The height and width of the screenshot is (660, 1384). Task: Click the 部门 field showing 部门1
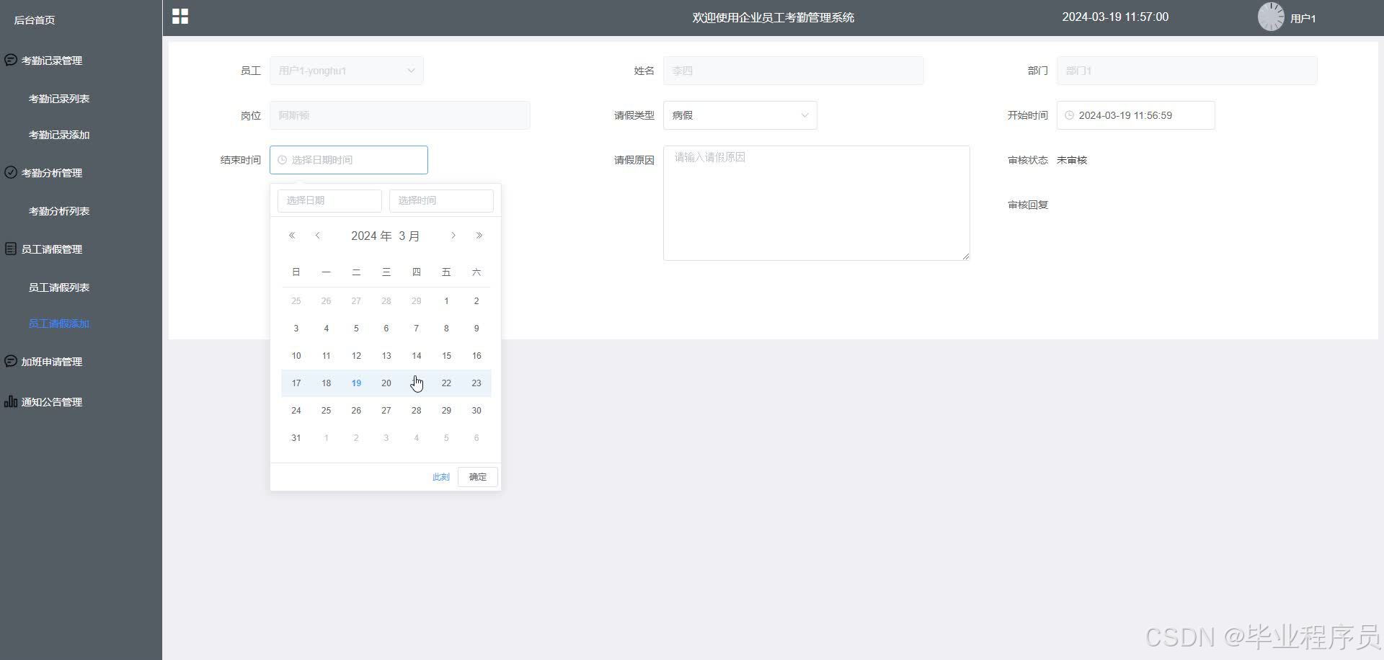(1187, 71)
